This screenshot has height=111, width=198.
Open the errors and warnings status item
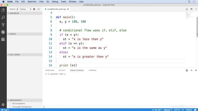(x=5, y=110)
